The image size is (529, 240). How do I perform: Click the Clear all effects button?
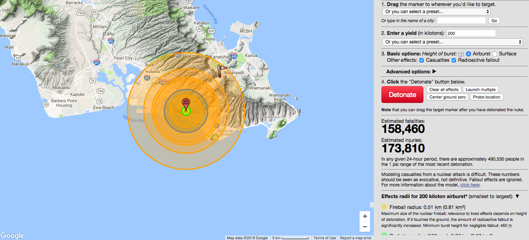(x=444, y=89)
